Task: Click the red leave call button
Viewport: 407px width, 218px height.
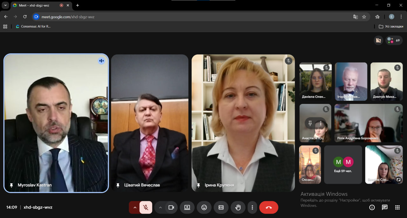Action: [269, 208]
